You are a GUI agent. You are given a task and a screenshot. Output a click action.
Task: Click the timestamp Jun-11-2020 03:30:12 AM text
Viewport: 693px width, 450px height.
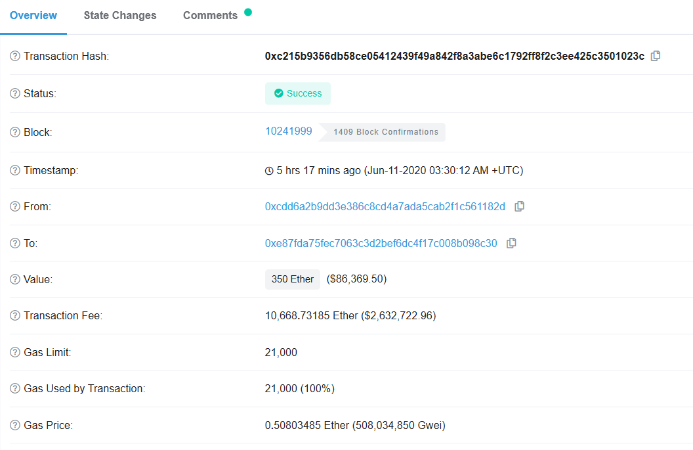tap(444, 170)
